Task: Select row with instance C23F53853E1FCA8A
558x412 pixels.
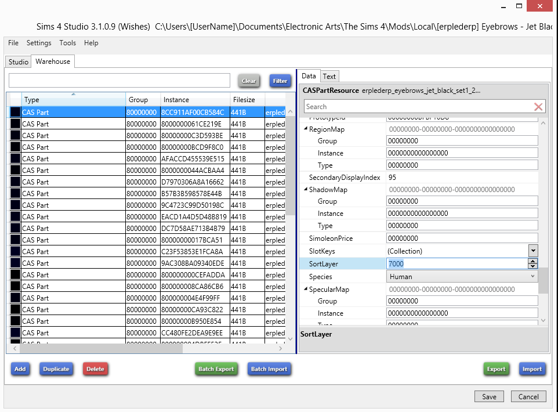Action: click(x=147, y=252)
